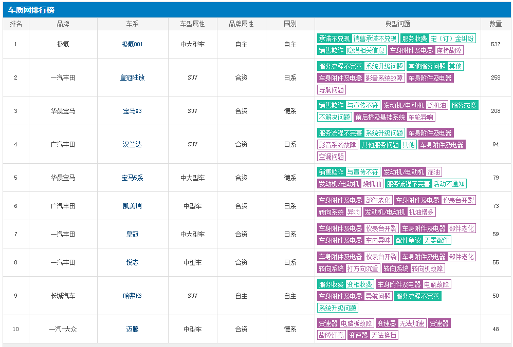
Task: Open the 哈弗H6 series link
Action: (x=132, y=296)
